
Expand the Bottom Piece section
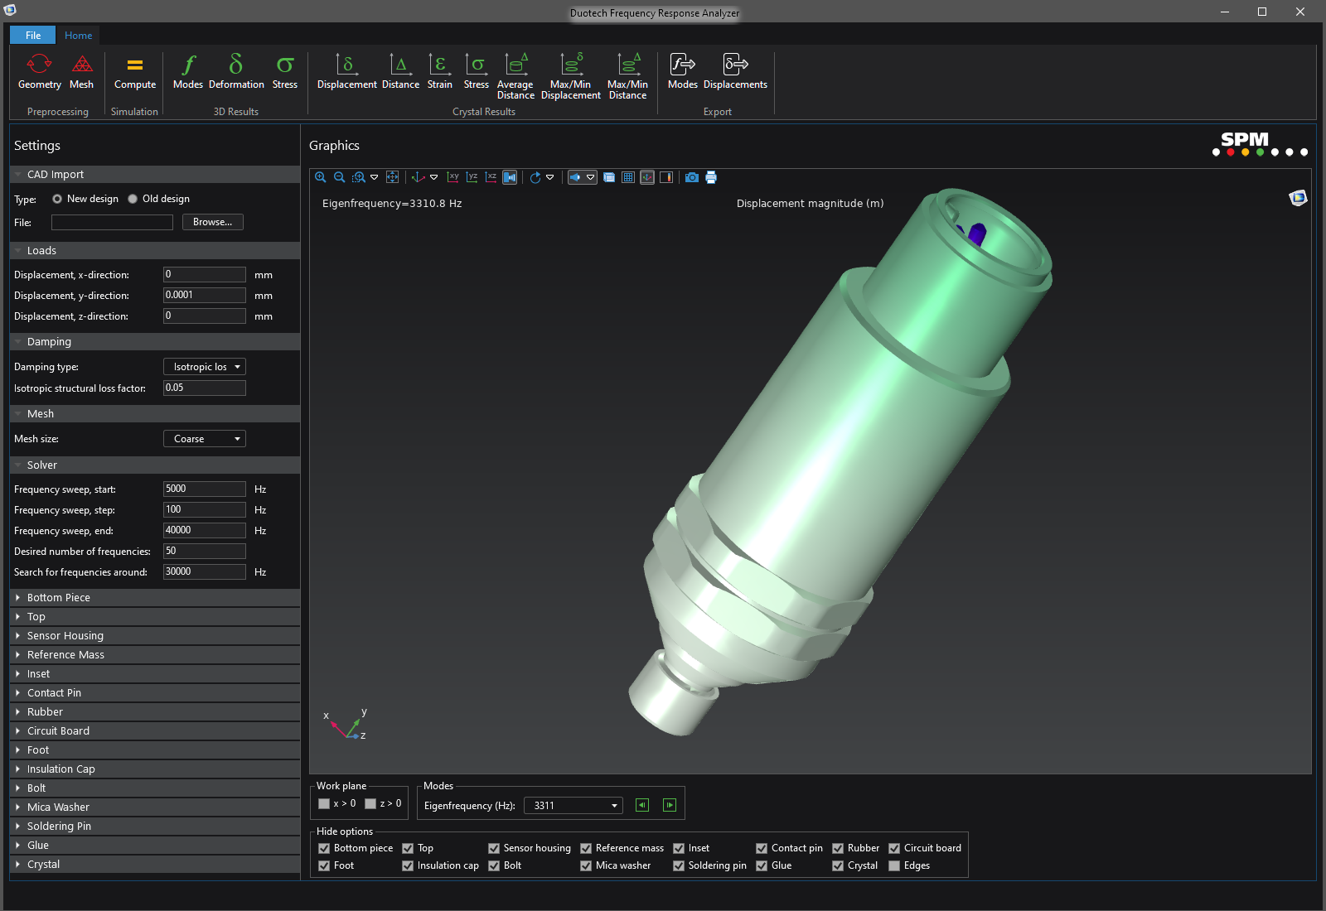coord(155,598)
